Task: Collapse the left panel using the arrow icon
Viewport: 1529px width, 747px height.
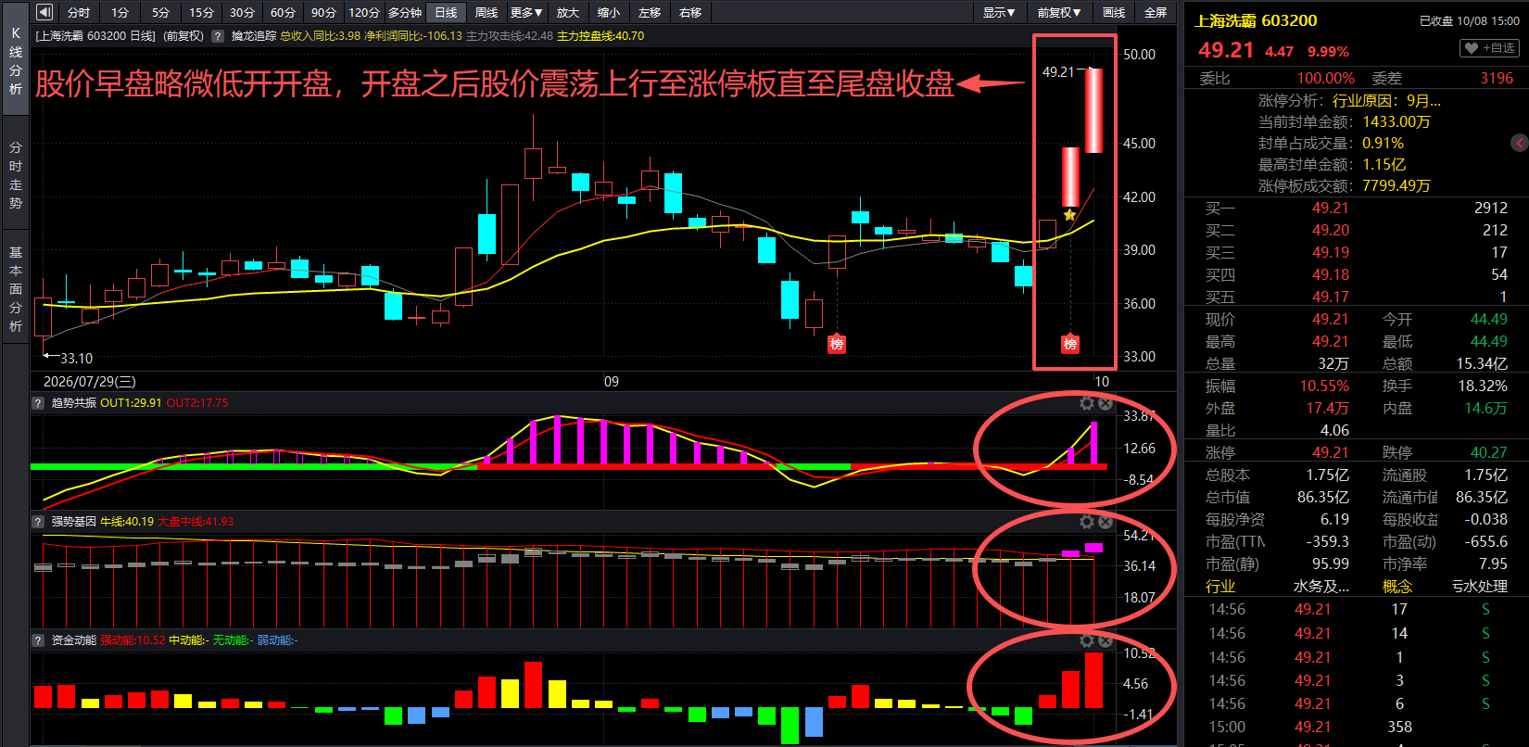Action: point(44,12)
